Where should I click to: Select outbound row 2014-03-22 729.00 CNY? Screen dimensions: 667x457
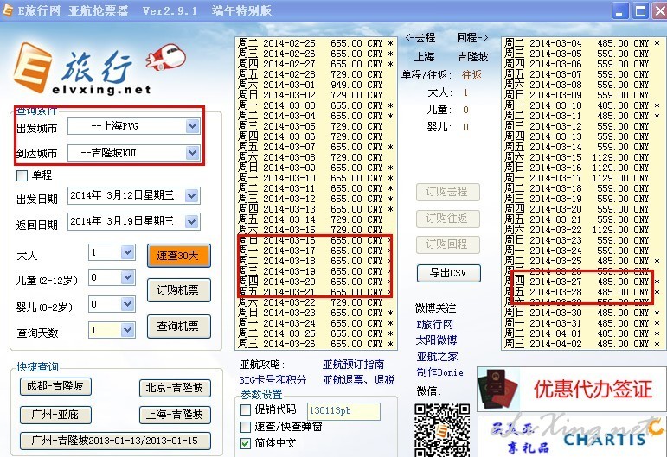(x=316, y=302)
